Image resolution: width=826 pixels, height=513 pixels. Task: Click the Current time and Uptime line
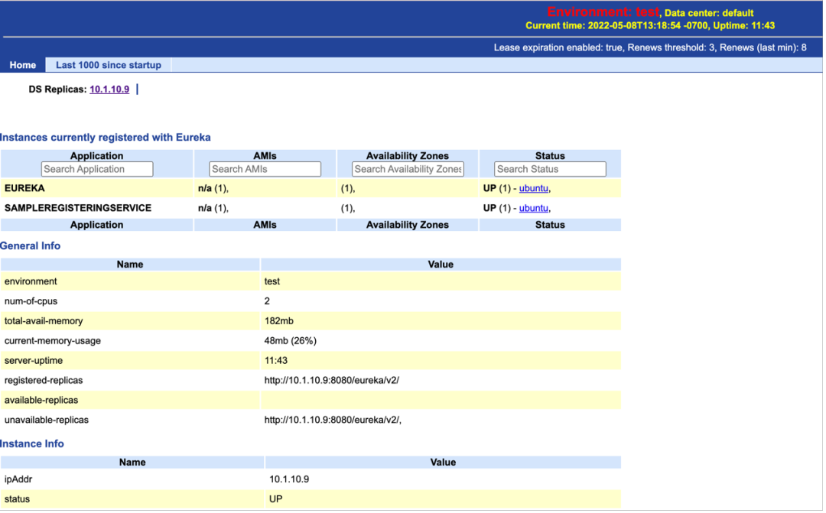tap(650, 26)
